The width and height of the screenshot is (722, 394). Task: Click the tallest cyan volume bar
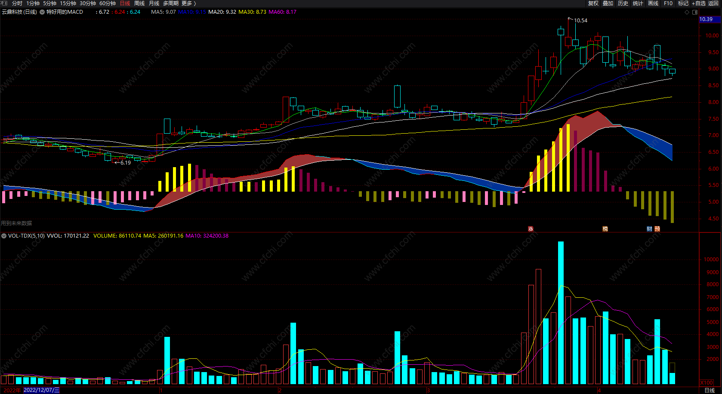[561, 312]
